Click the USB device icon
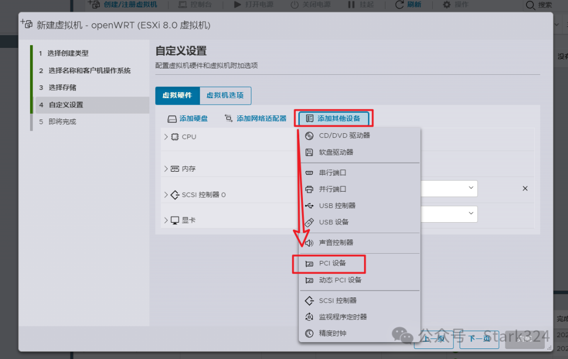568x359 pixels. pyautogui.click(x=309, y=222)
